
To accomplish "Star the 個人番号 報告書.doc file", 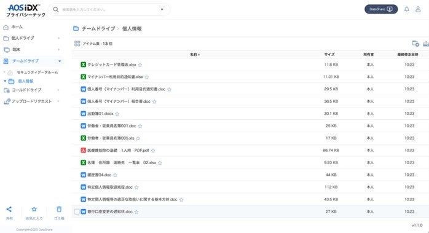I will point(154,101).
